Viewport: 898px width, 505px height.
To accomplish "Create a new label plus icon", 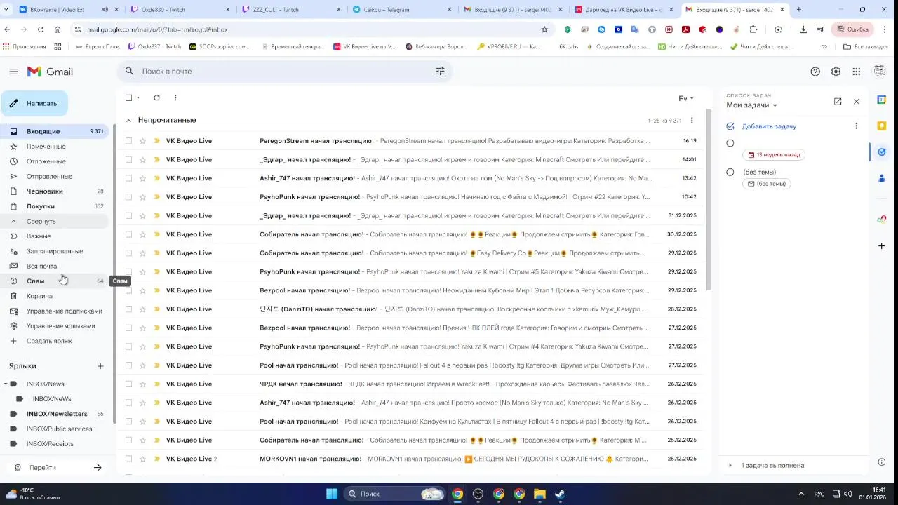I will click(100, 366).
